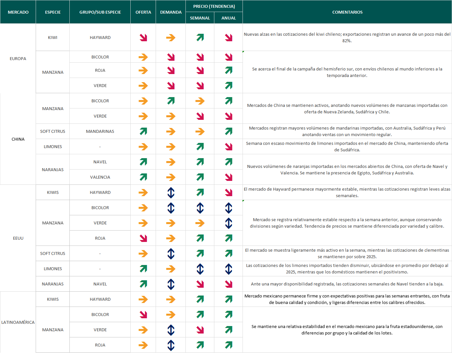Select the PRECIO (TENDENCIA) header
The image size is (452, 353).
coord(214,6)
